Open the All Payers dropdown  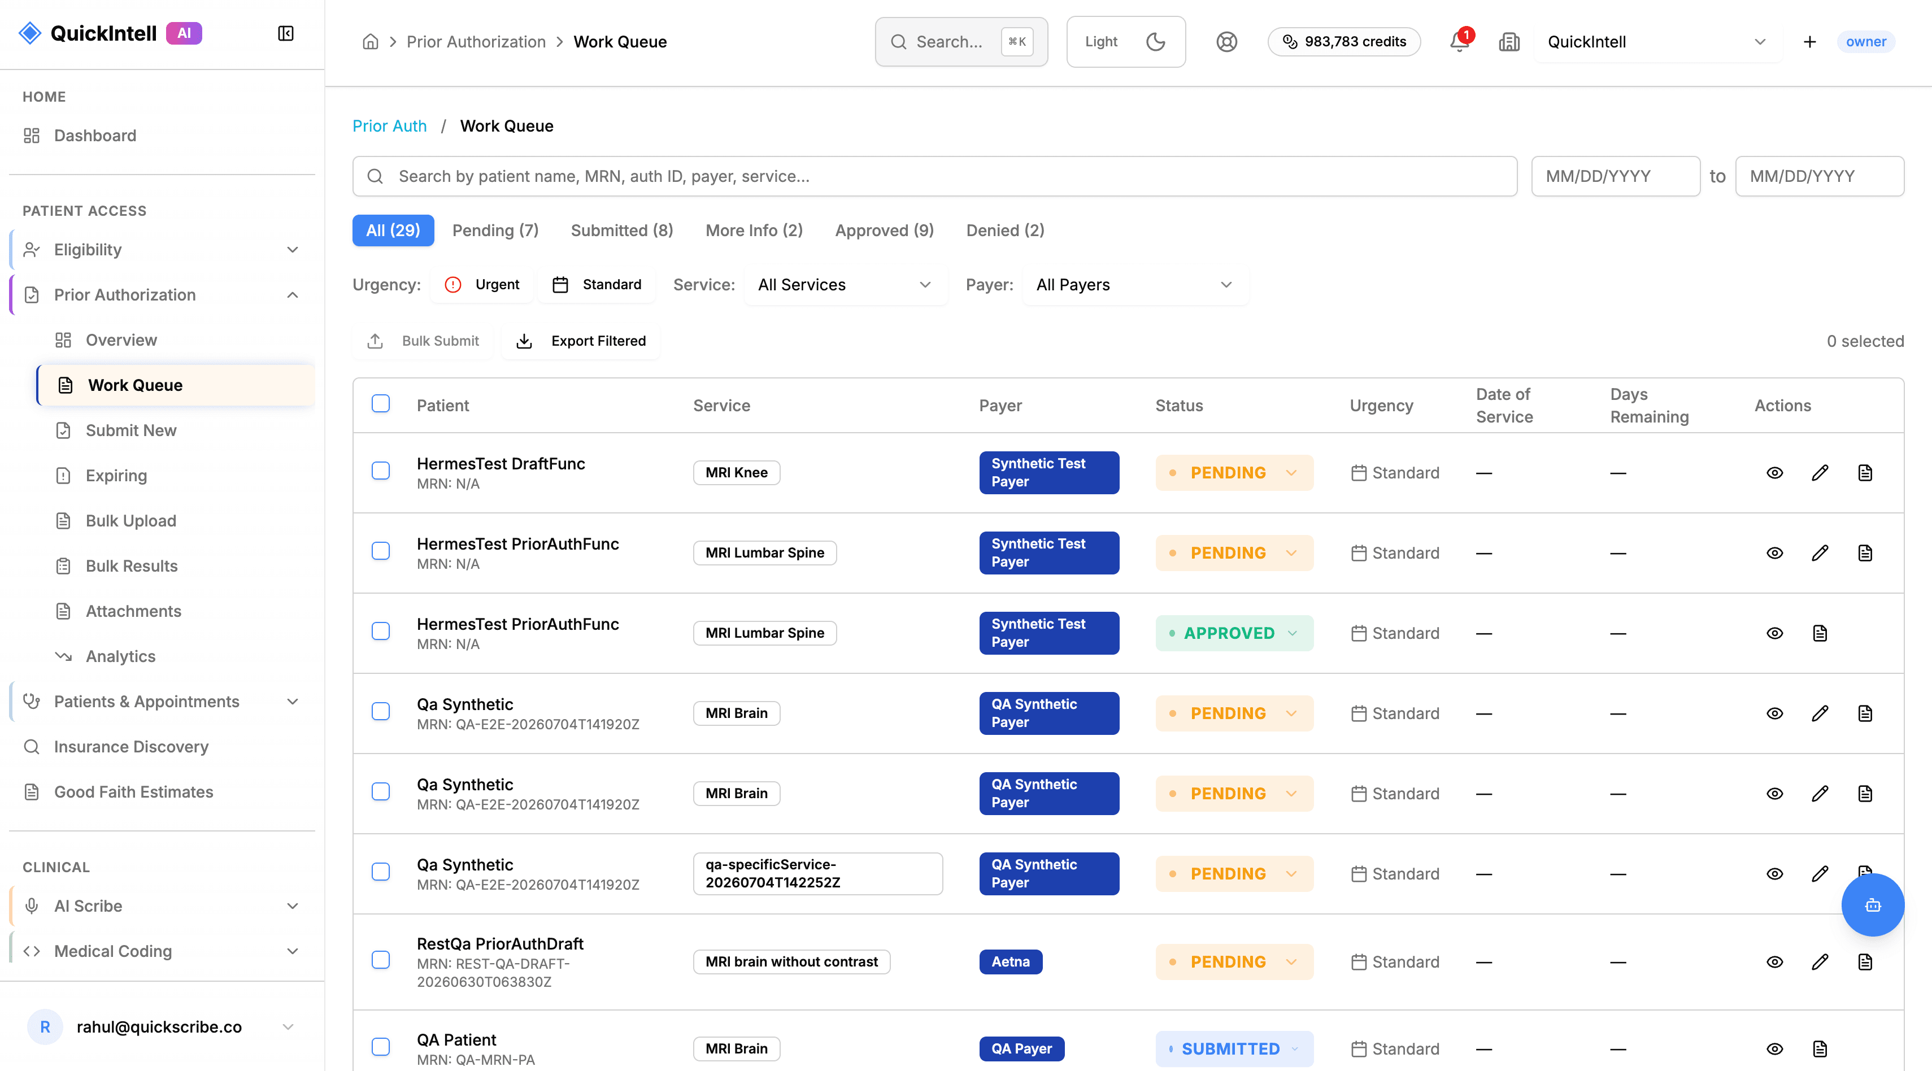click(1135, 285)
